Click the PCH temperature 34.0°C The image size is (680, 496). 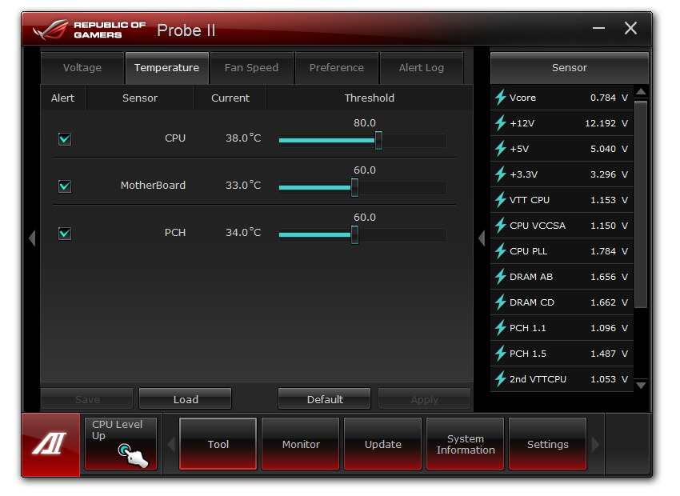[243, 233]
